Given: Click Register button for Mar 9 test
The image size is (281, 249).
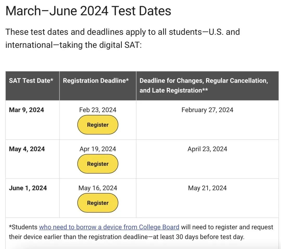Looking at the screenshot, I should (98, 125).
